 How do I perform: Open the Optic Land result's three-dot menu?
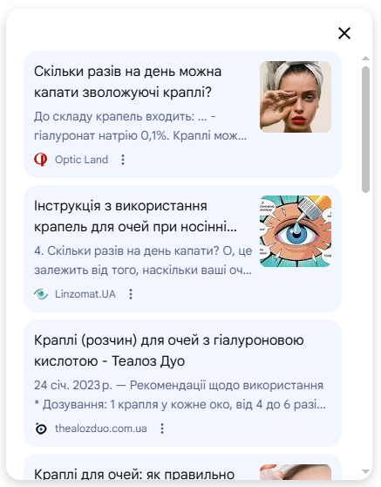123,160
